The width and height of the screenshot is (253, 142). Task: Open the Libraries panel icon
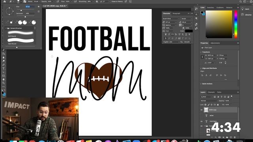[242, 15]
